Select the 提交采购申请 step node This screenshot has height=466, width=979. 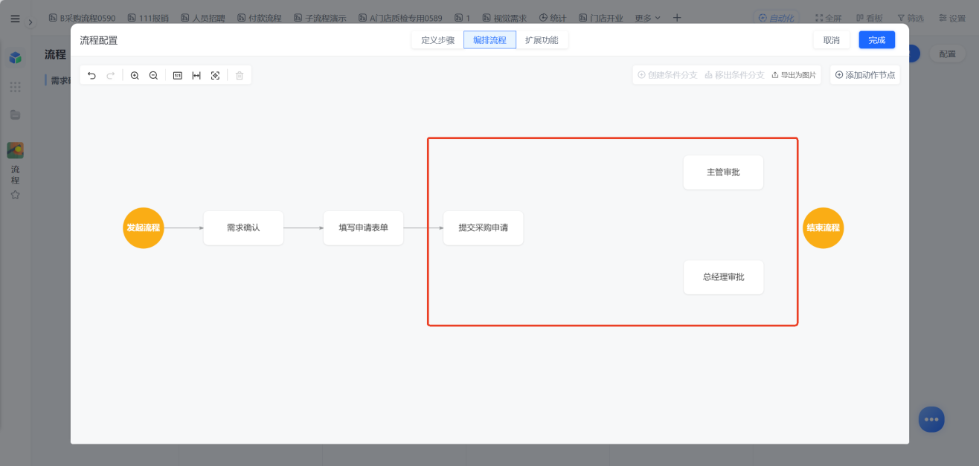[484, 227]
